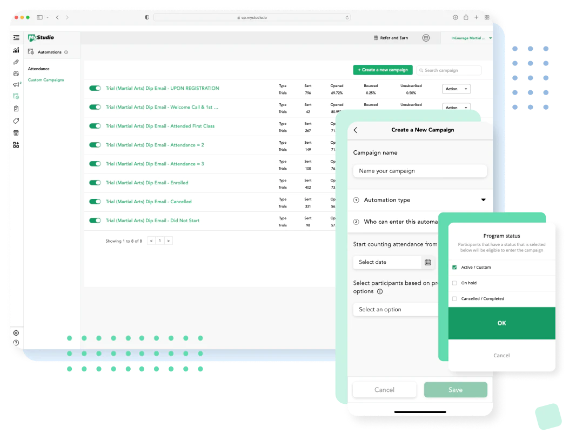
Task: Go to previous page of campaigns
Action: 151,241
